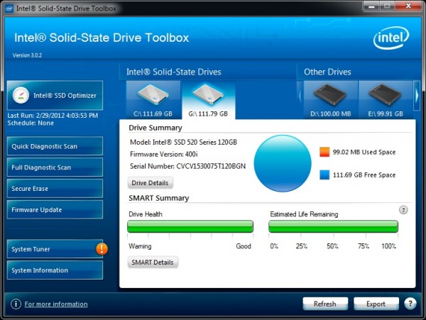Select the E:\ 99.91 GB other drive

[386, 100]
